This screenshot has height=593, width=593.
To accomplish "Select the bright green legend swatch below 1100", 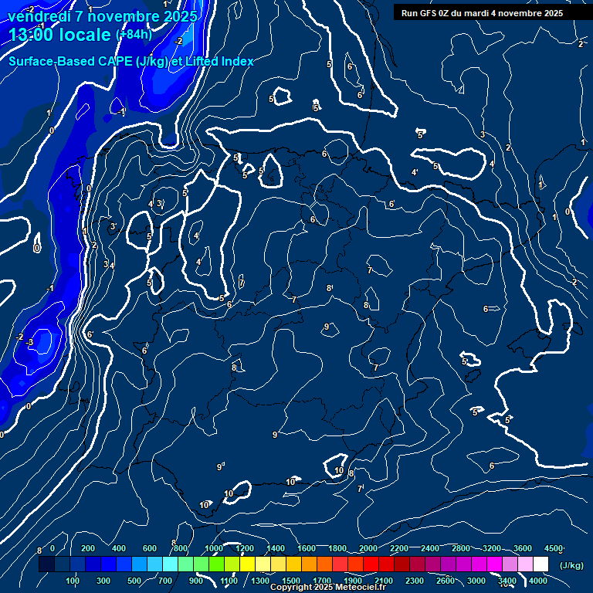I will [217, 564].
